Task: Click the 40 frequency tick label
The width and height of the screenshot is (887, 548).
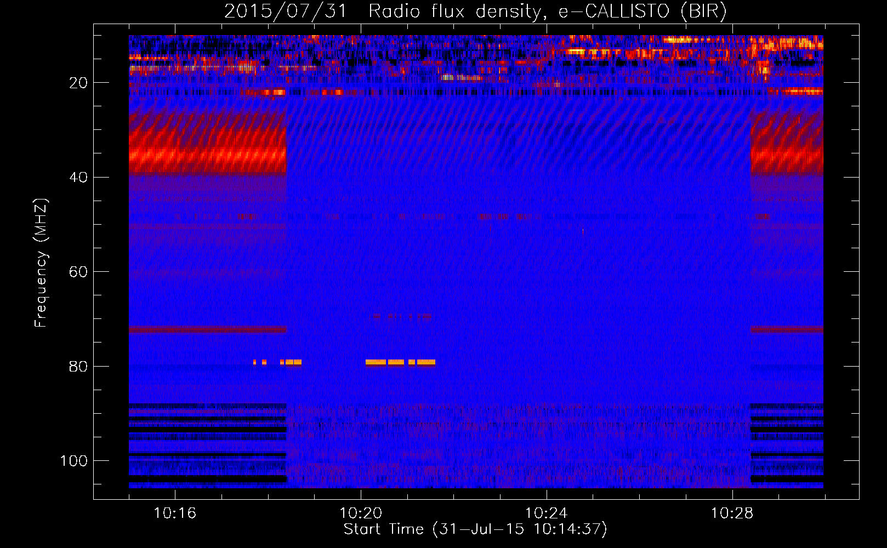Action: 79,178
